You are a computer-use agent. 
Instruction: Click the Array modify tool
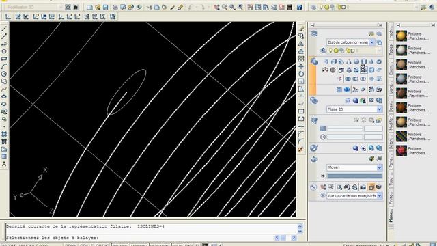301,59
